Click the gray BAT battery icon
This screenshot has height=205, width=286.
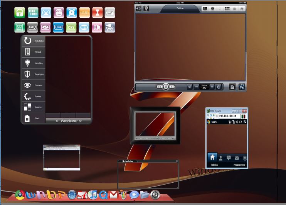pos(110,13)
